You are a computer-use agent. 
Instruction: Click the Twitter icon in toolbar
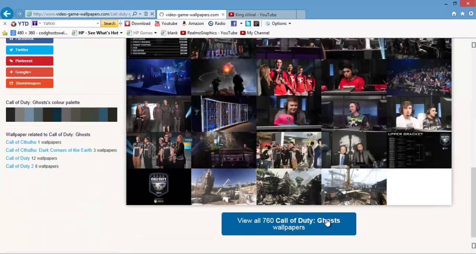[248, 23]
